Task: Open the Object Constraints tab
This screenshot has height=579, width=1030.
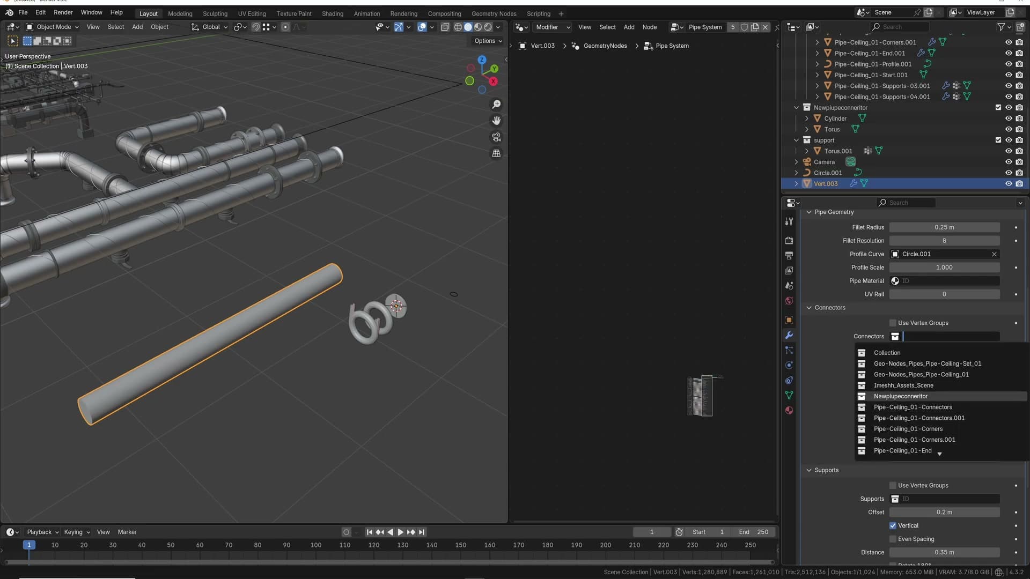Action: click(789, 380)
